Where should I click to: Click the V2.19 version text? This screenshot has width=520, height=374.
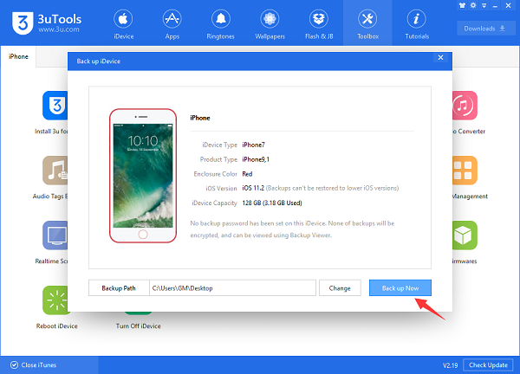(450, 365)
